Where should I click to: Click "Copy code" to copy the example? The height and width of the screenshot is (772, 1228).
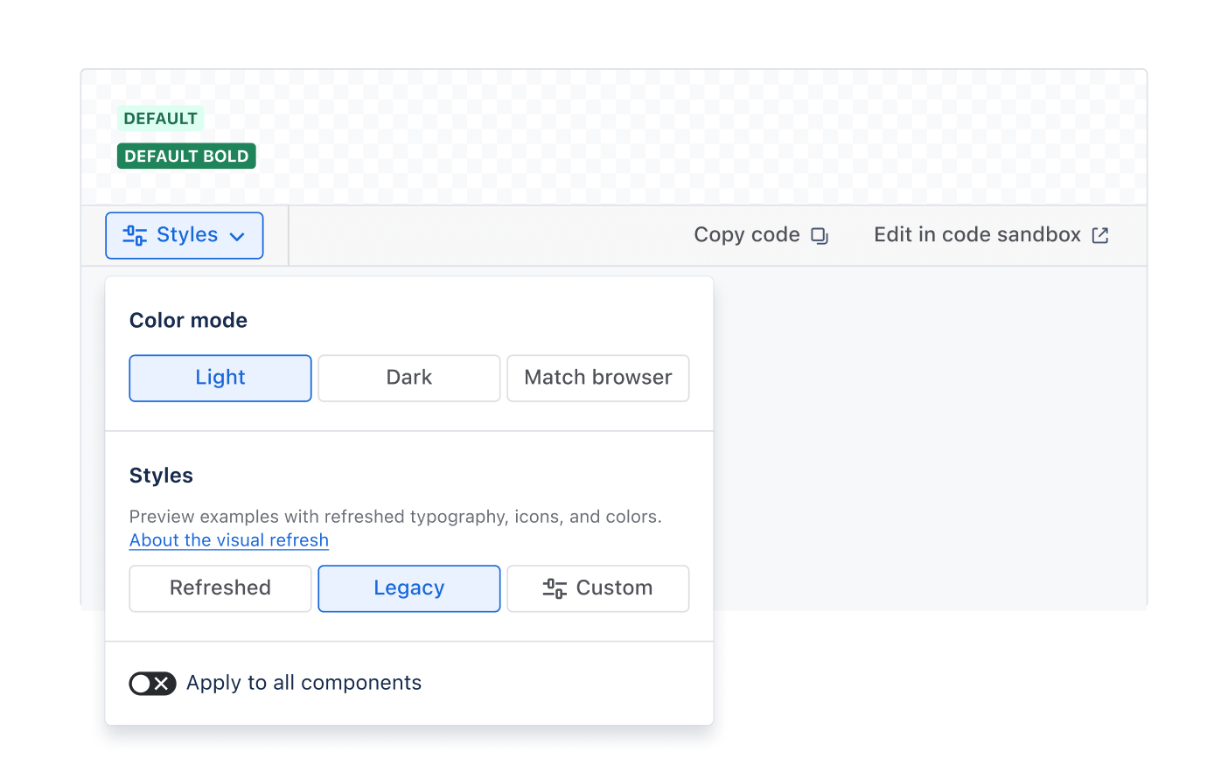pyautogui.click(x=747, y=234)
